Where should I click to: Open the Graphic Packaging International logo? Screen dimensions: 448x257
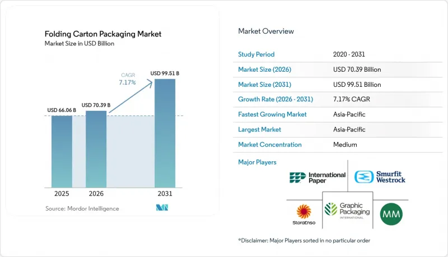pos(347,211)
